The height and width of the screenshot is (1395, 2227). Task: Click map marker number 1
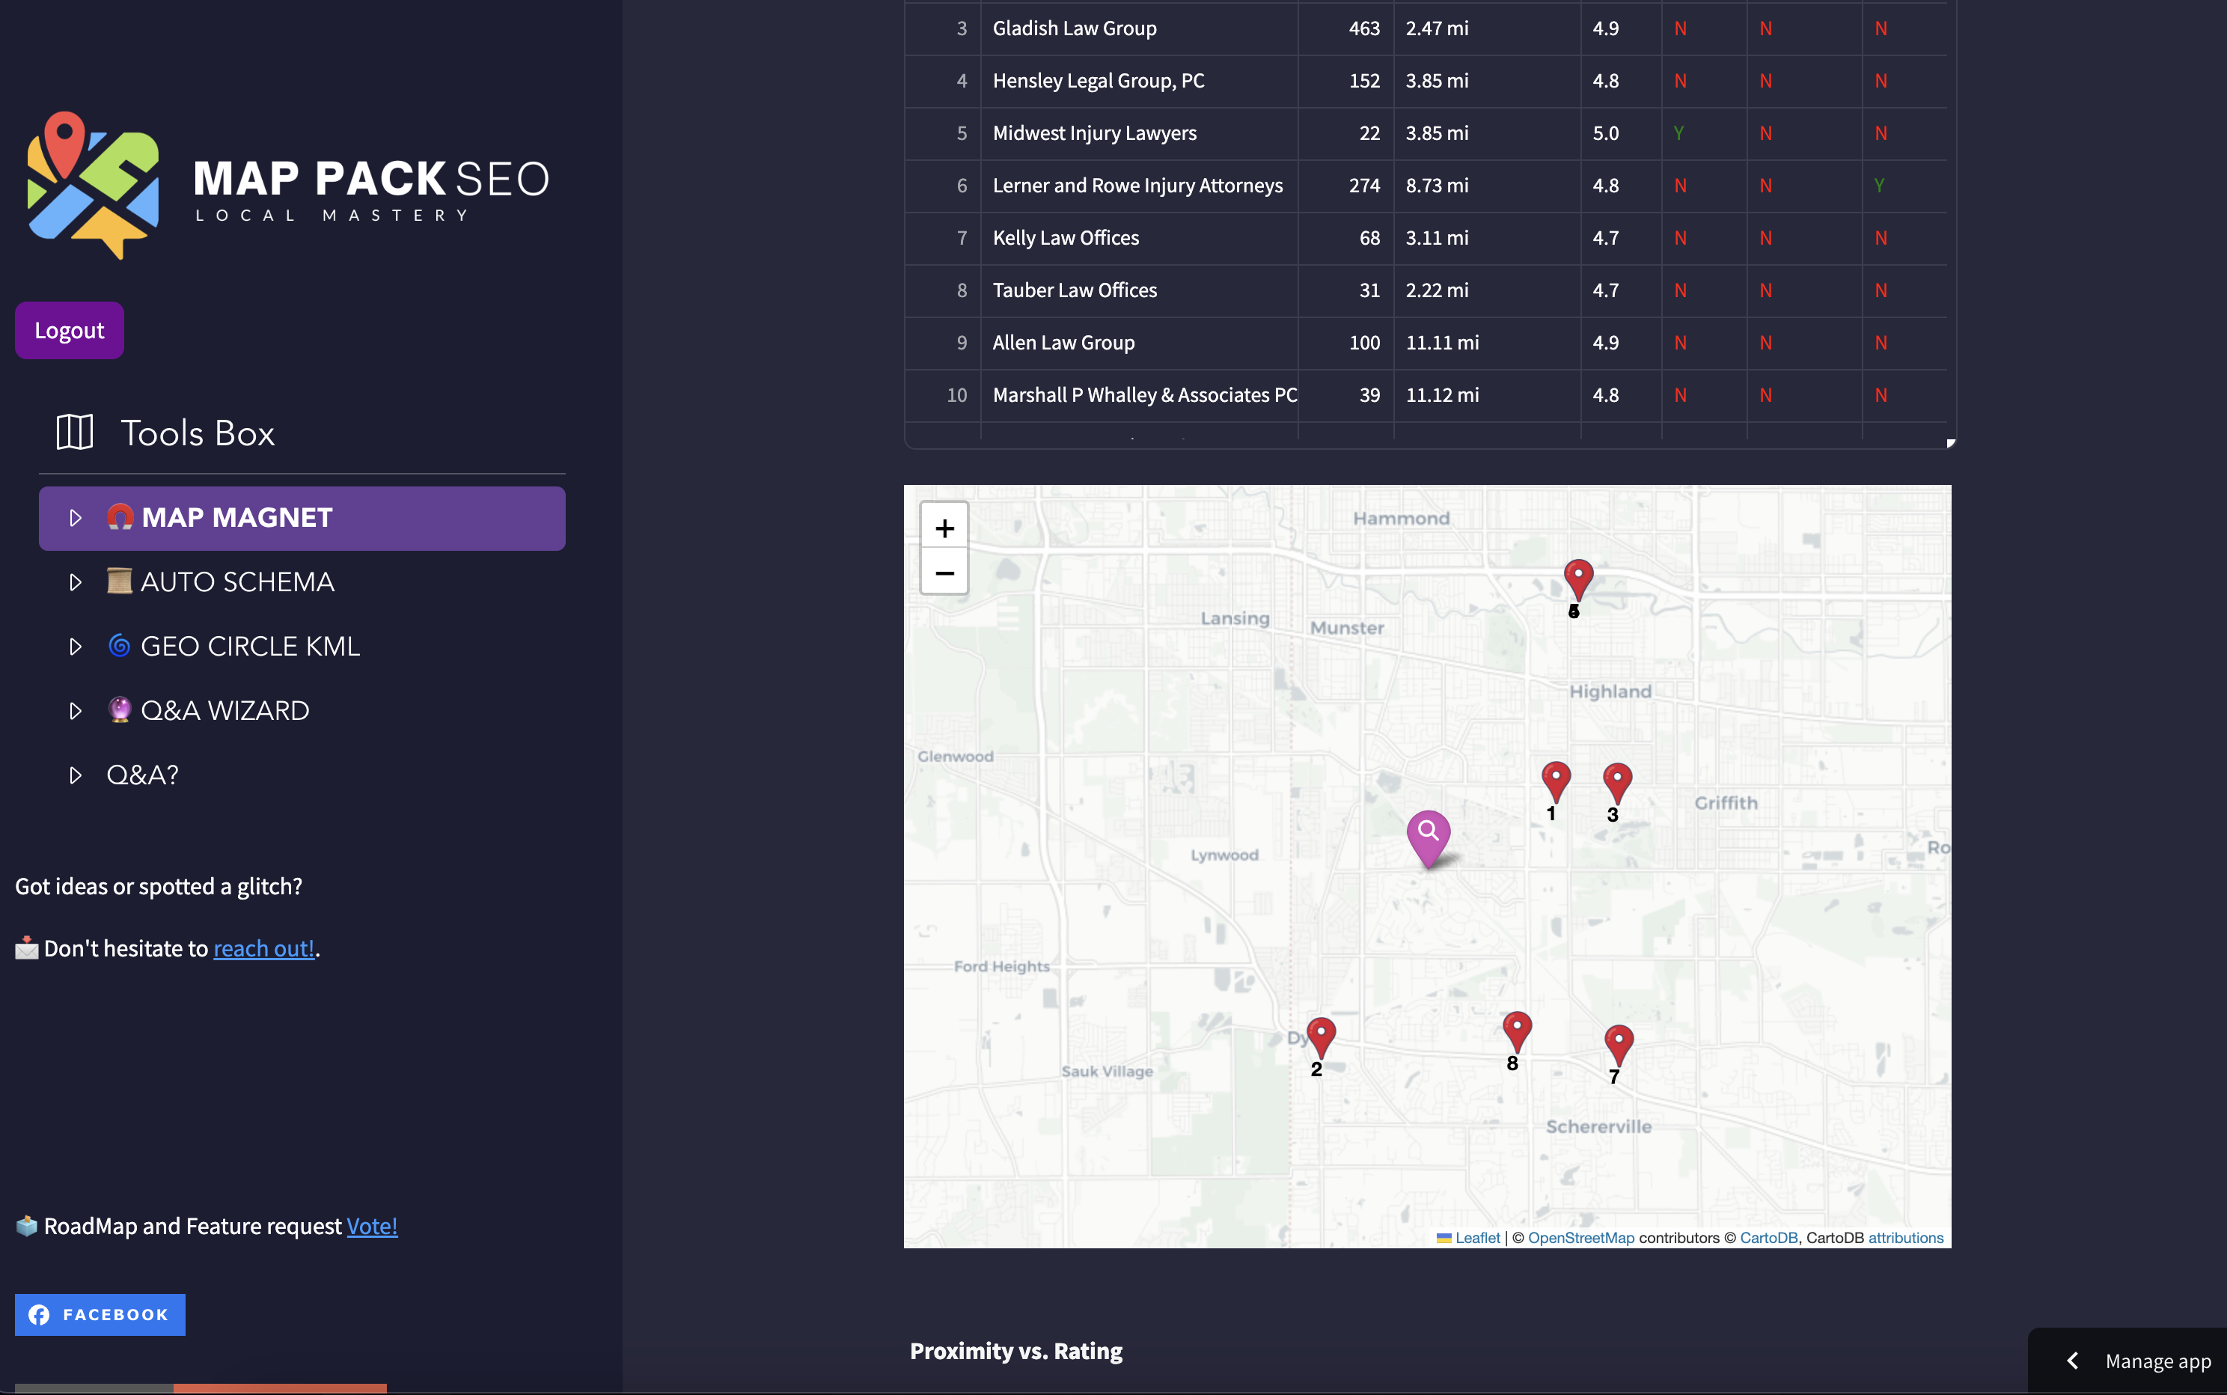click(x=1557, y=782)
